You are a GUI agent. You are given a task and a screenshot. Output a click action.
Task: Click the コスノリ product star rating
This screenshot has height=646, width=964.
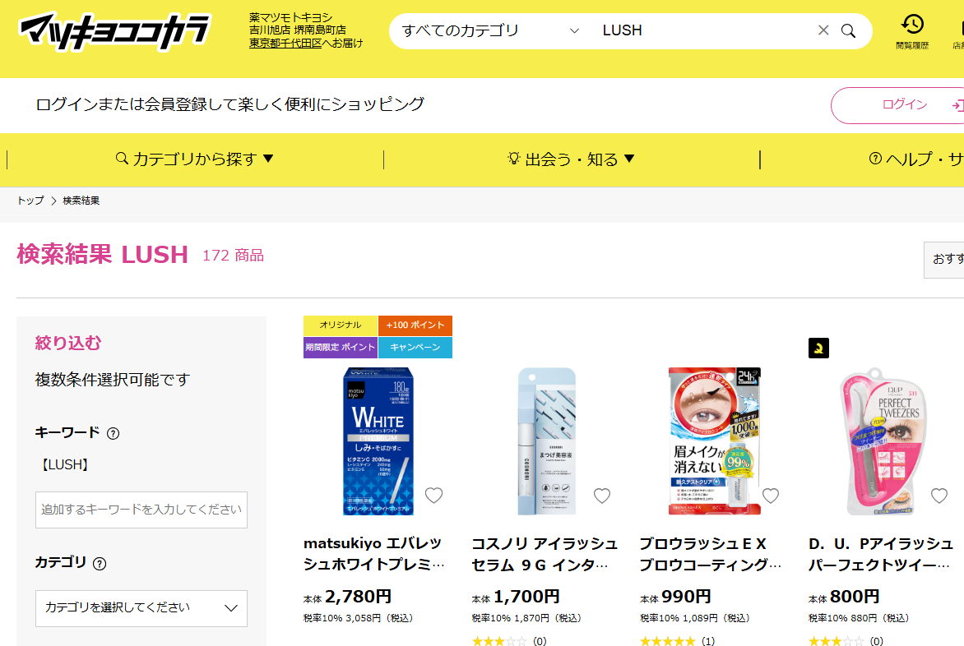(499, 641)
